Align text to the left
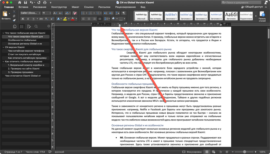Image resolution: width=270 pixels, height=154 pixels. [84, 19]
